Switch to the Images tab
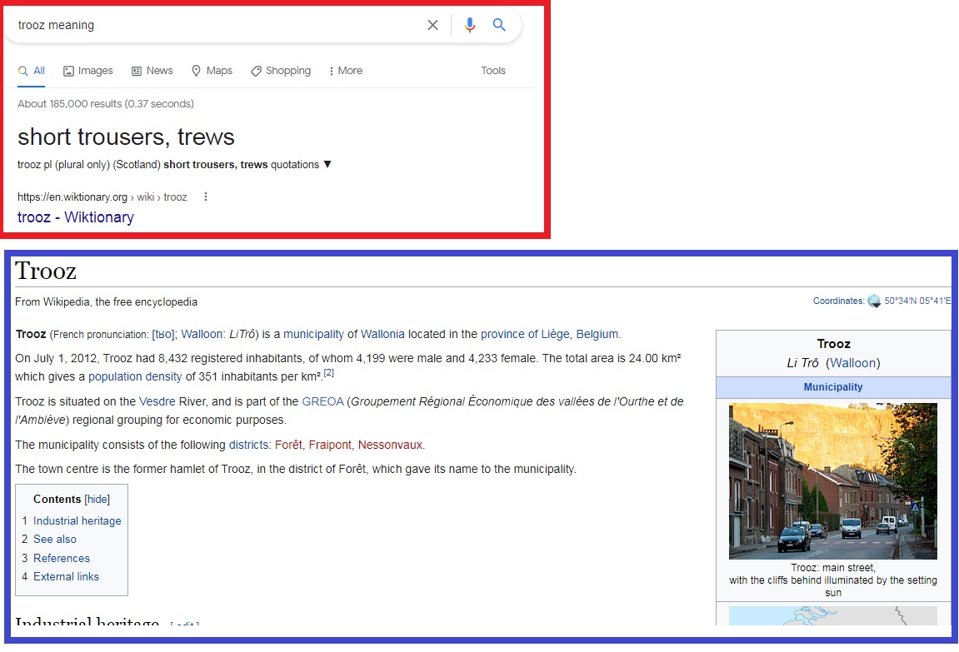Screen dimensions: 959x652 (88, 71)
